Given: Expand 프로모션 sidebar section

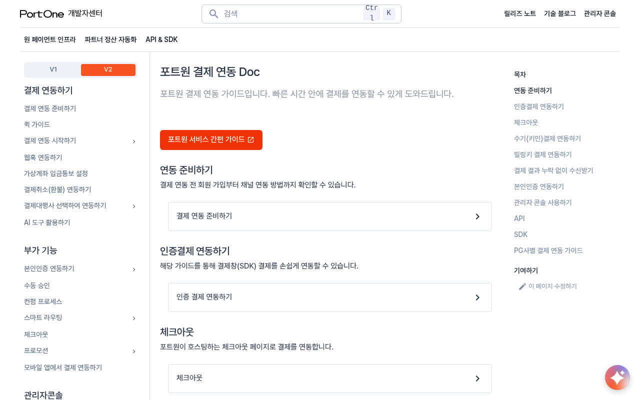Looking at the screenshot, I should click(x=134, y=351).
